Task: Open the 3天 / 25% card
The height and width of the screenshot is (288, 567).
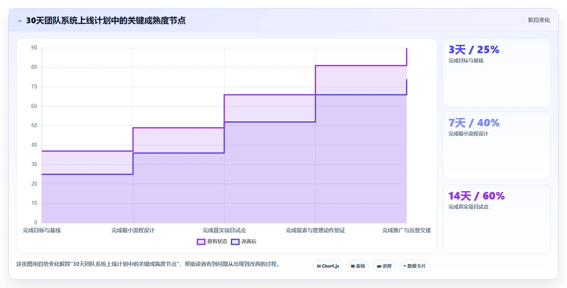Action: [x=497, y=73]
